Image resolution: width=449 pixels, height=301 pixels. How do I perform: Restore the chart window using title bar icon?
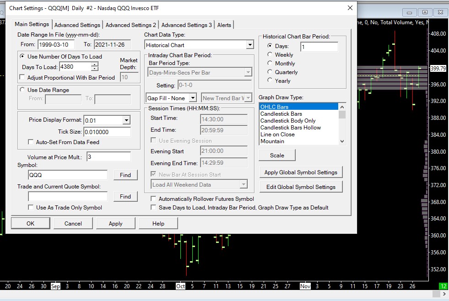pyautogui.click(x=425, y=12)
